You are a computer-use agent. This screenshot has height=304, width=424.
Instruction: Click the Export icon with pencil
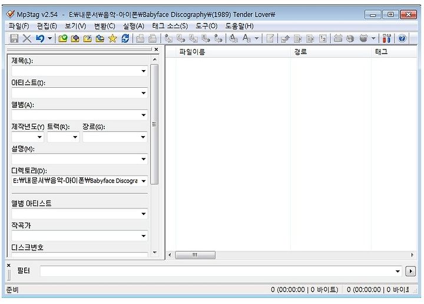pos(285,38)
